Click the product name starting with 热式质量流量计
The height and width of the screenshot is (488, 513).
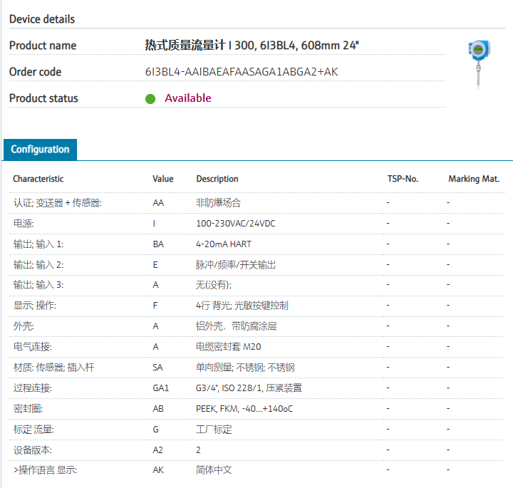pos(252,46)
